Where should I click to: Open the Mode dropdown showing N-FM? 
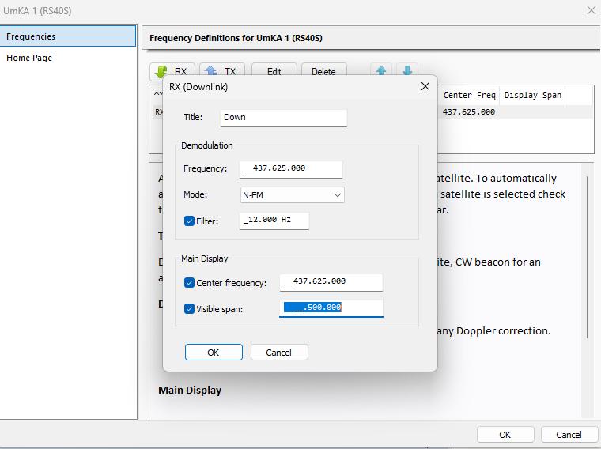point(292,194)
